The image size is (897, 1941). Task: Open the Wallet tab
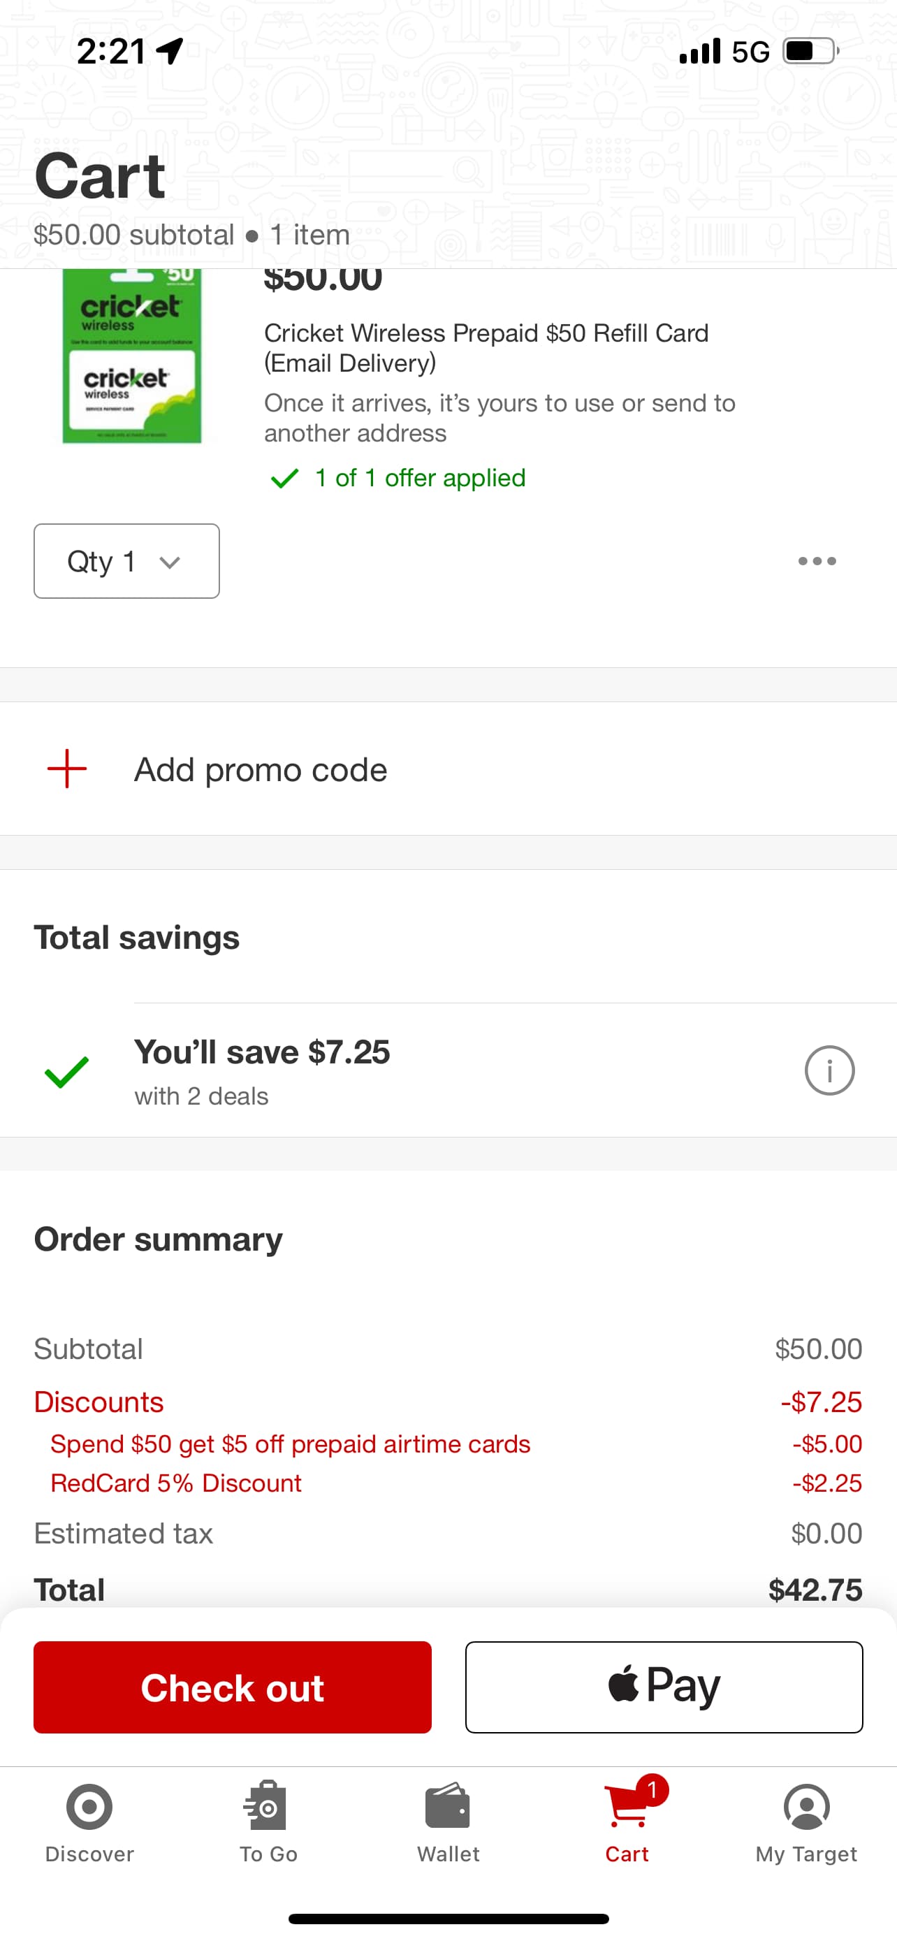448,1819
